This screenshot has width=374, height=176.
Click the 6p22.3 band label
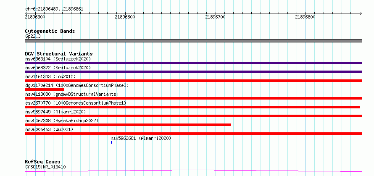32,36
